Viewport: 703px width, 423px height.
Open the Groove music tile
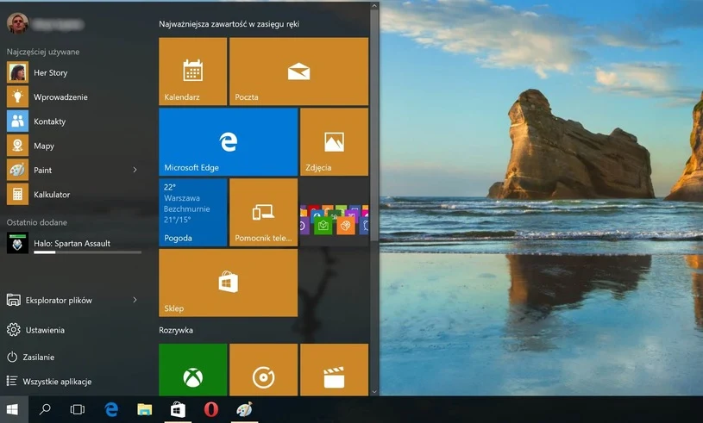[x=264, y=370]
